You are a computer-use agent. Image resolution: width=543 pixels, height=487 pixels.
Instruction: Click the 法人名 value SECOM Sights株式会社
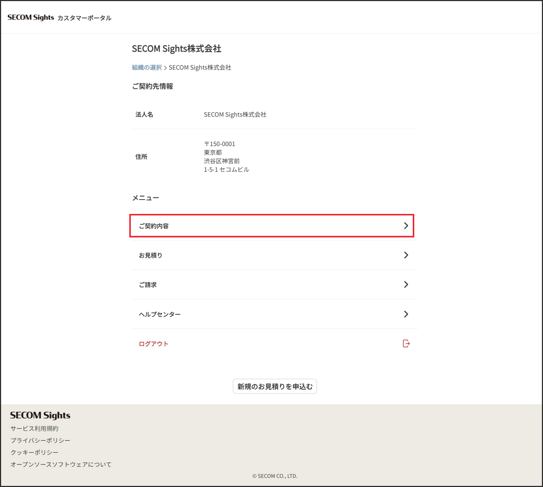[x=235, y=114]
